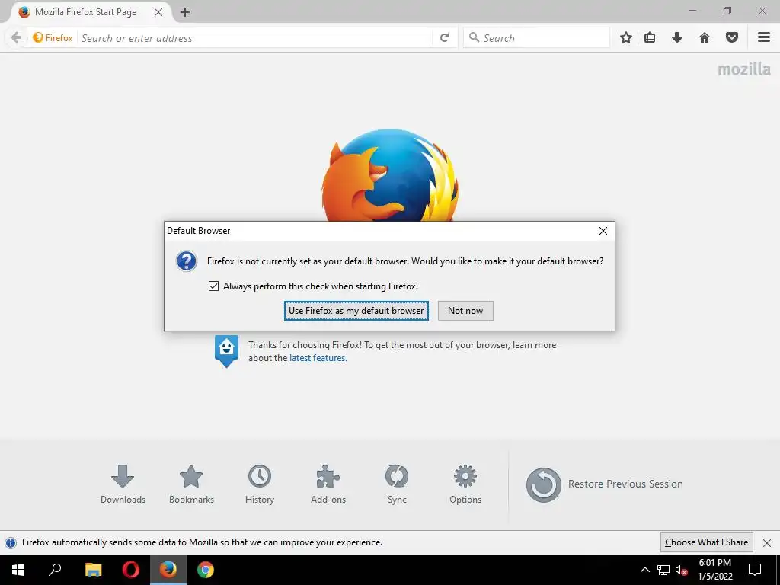Screen dimensions: 780x585
Task: Open the latest features link
Action: tap(318, 358)
